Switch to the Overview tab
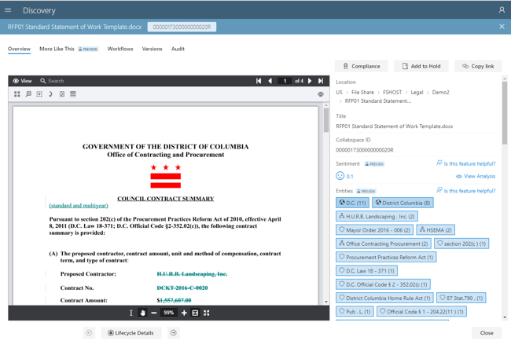The width and height of the screenshot is (511, 348). click(x=19, y=49)
